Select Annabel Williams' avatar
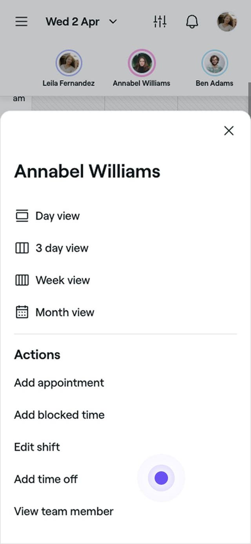The height and width of the screenshot is (544, 251). (142, 63)
